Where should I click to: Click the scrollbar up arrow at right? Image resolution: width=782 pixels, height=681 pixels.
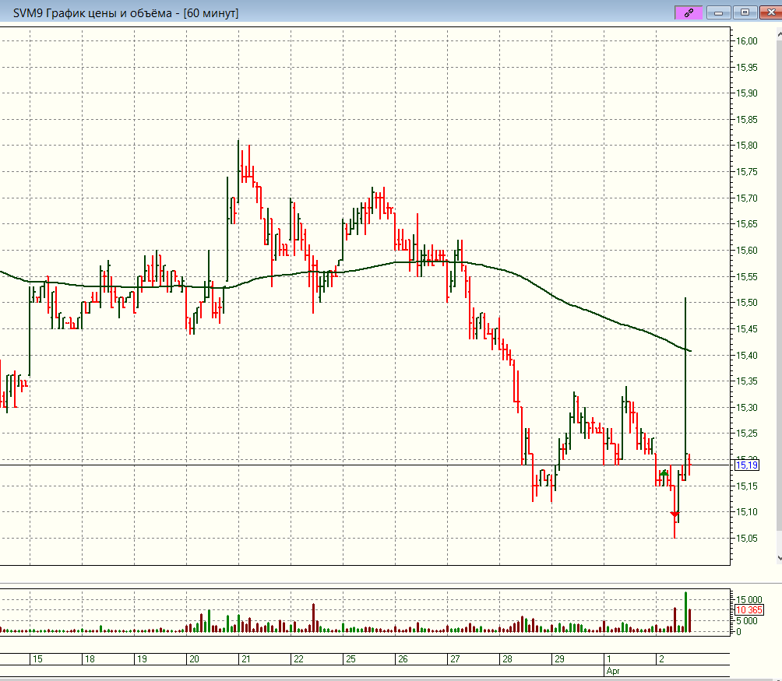click(x=778, y=34)
